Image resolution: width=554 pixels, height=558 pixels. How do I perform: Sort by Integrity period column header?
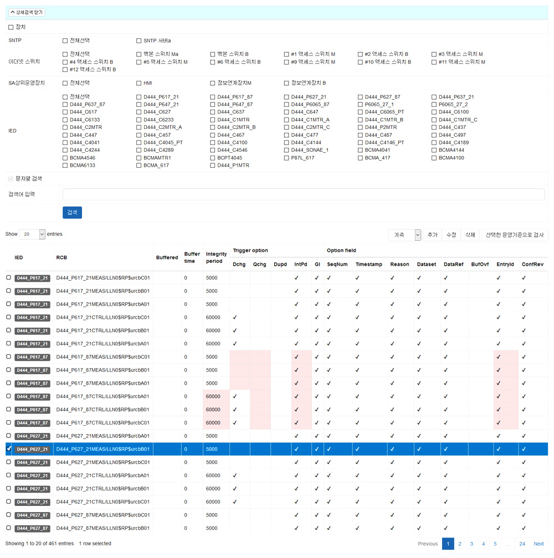(x=216, y=257)
